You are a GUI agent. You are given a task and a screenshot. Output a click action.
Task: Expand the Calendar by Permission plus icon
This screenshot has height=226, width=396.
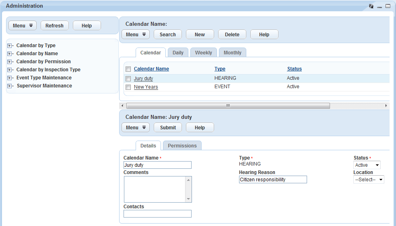(10, 62)
